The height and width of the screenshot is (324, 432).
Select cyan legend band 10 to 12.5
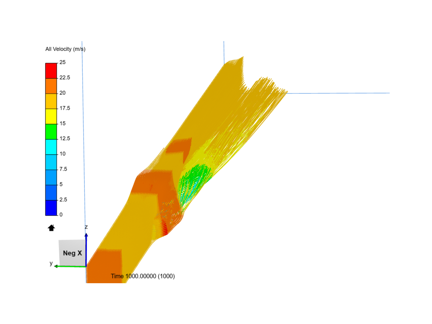(51, 147)
